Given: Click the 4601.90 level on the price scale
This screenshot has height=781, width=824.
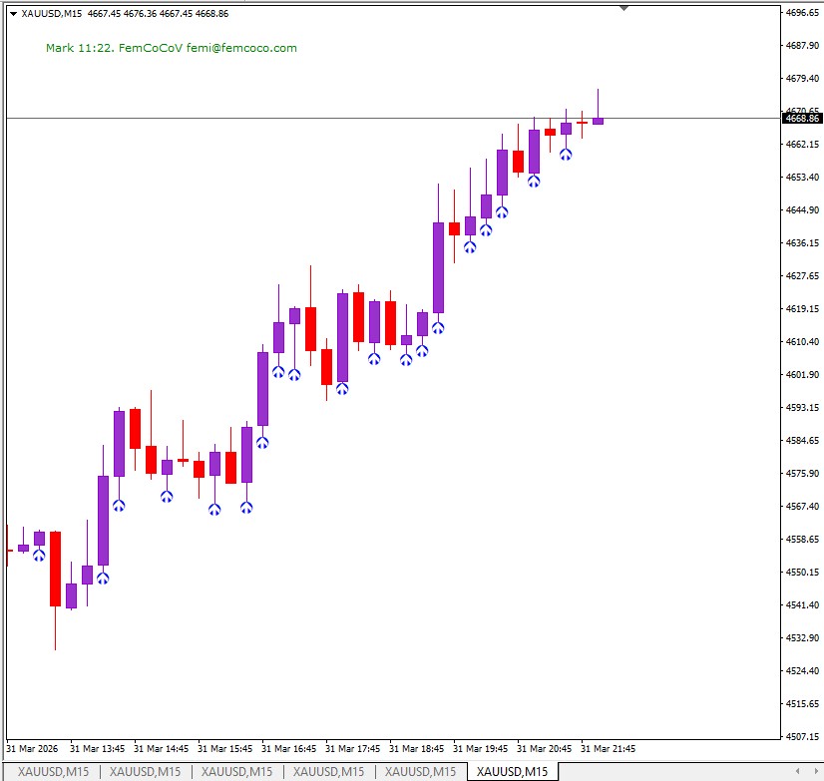Looking at the screenshot, I should click(x=802, y=375).
